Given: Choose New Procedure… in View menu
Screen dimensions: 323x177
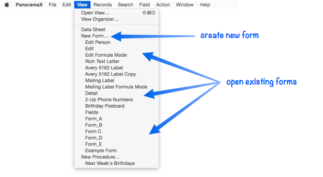Looking at the screenshot, I should tap(117, 157).
